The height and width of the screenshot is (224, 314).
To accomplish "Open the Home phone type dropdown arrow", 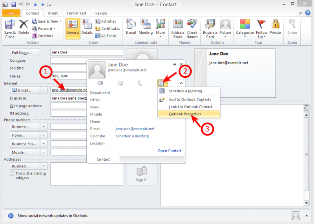I will pos(44,135).
